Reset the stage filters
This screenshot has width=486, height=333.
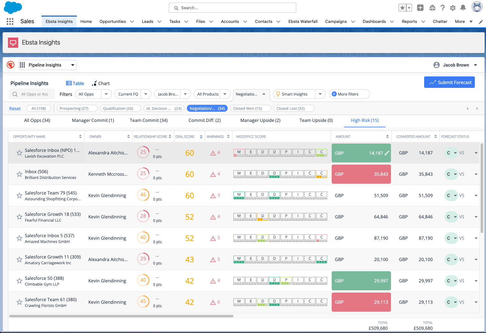[15, 109]
